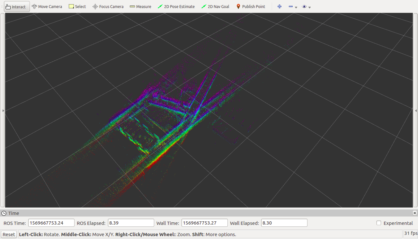Screen dimensions: 418x239
Task: Expand the hidden Displays panel on the left edge
Action: [x=3, y=110]
